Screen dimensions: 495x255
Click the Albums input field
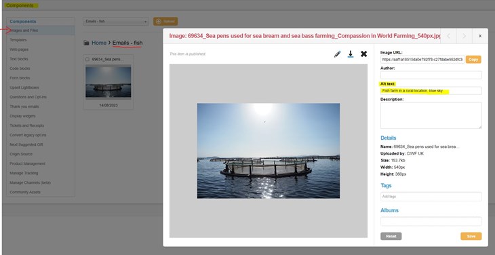click(431, 221)
